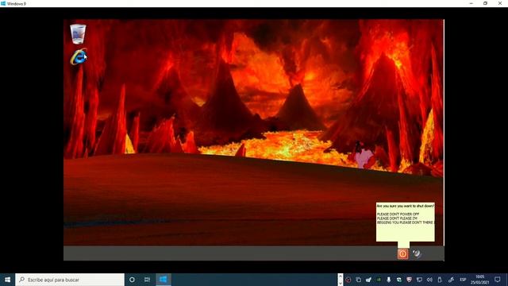Open the notification action center
This screenshot has width=508, height=286.
coord(498,280)
